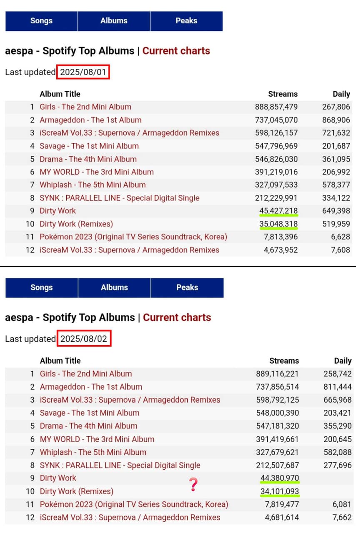Open Armageddon - The 1st Album in 08/01 chart
The width and height of the screenshot is (356, 533).
click(x=90, y=120)
